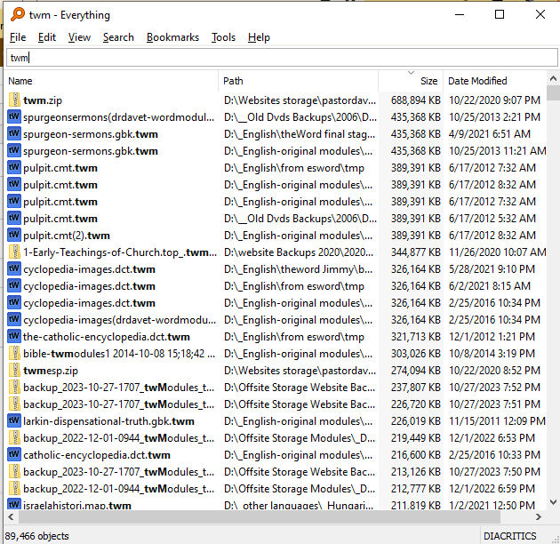This screenshot has width=560, height=544.
Task: Select catholic-encyclopedia.dct.twm file name
Action: [x=96, y=455]
